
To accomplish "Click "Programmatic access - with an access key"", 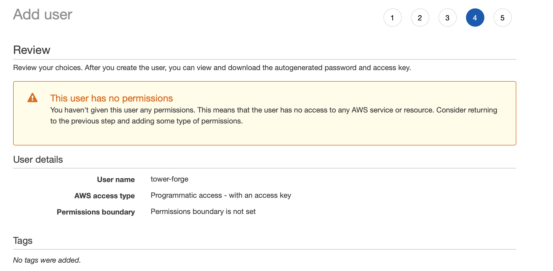I will (221, 195).
